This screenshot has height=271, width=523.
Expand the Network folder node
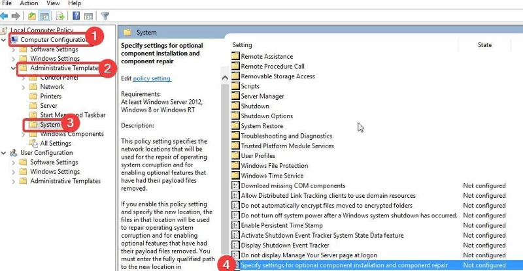click(24, 88)
